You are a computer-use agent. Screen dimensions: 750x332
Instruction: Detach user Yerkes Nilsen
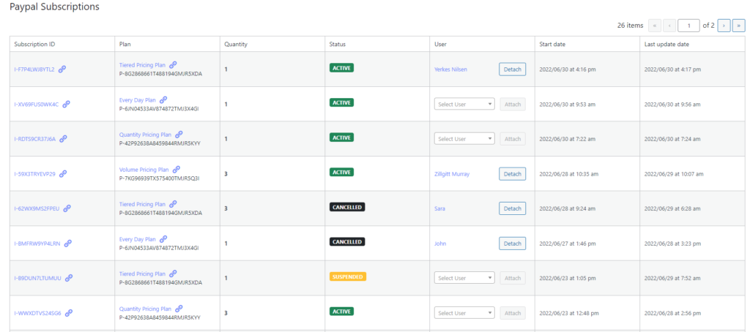coord(512,69)
